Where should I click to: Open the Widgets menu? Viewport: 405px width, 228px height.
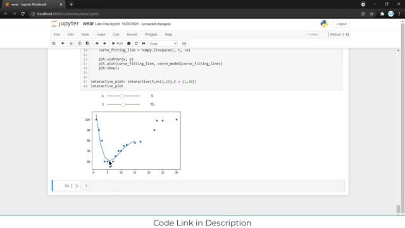click(x=151, y=34)
